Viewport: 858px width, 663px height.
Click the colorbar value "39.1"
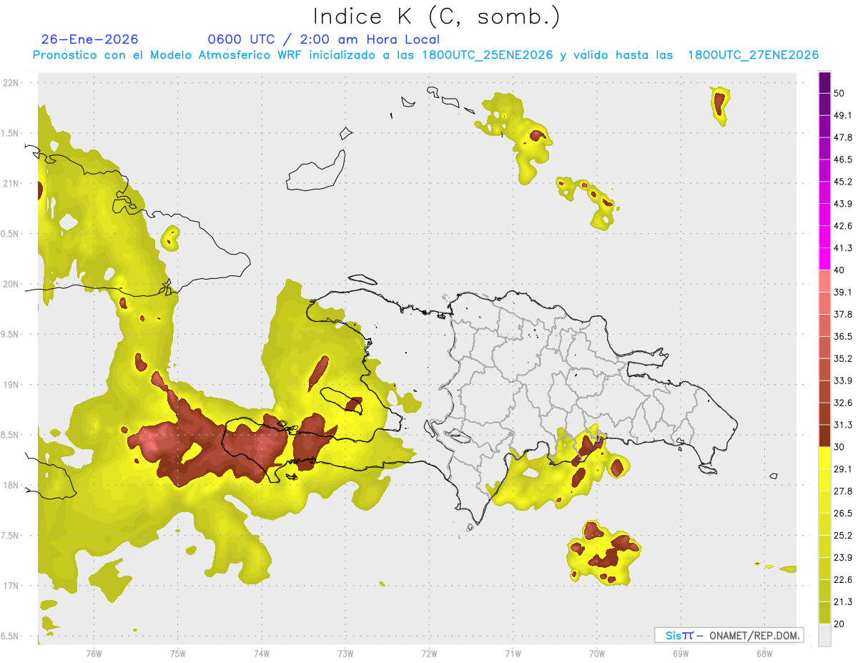point(843,292)
